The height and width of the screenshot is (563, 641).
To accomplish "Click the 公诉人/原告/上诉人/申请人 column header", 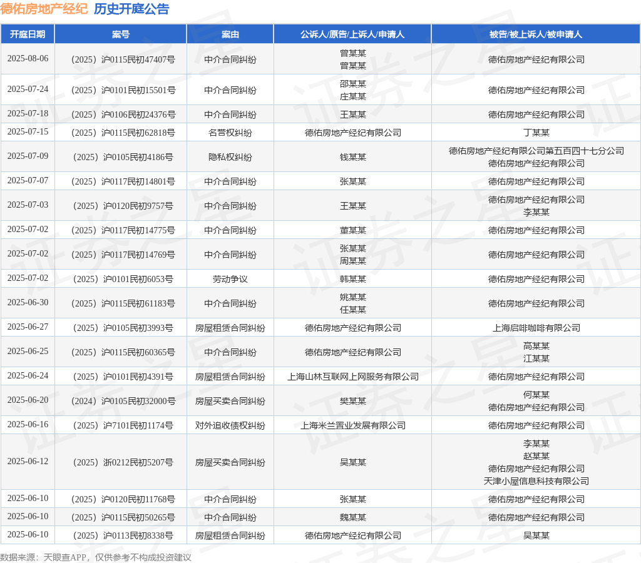I will [x=352, y=34].
